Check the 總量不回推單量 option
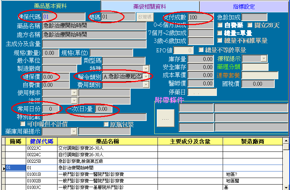 coord(220,41)
